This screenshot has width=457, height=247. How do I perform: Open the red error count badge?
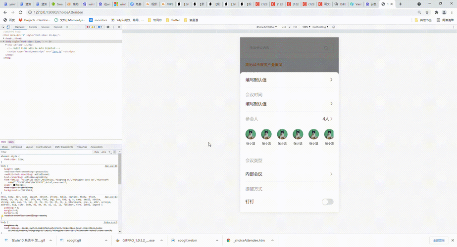coord(89,27)
